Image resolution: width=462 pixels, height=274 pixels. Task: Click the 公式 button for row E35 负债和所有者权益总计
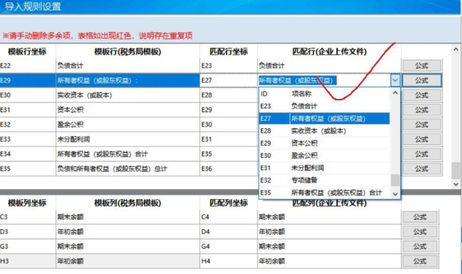(421, 168)
